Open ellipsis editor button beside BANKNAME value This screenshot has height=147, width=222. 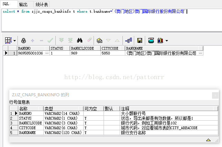200,53
